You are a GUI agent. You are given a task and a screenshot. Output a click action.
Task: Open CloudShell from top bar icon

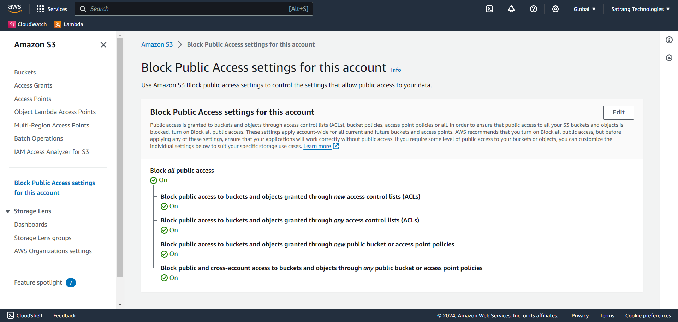489,9
